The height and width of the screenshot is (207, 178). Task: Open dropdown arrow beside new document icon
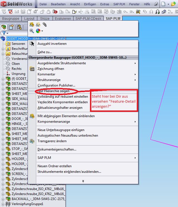(168, 4)
